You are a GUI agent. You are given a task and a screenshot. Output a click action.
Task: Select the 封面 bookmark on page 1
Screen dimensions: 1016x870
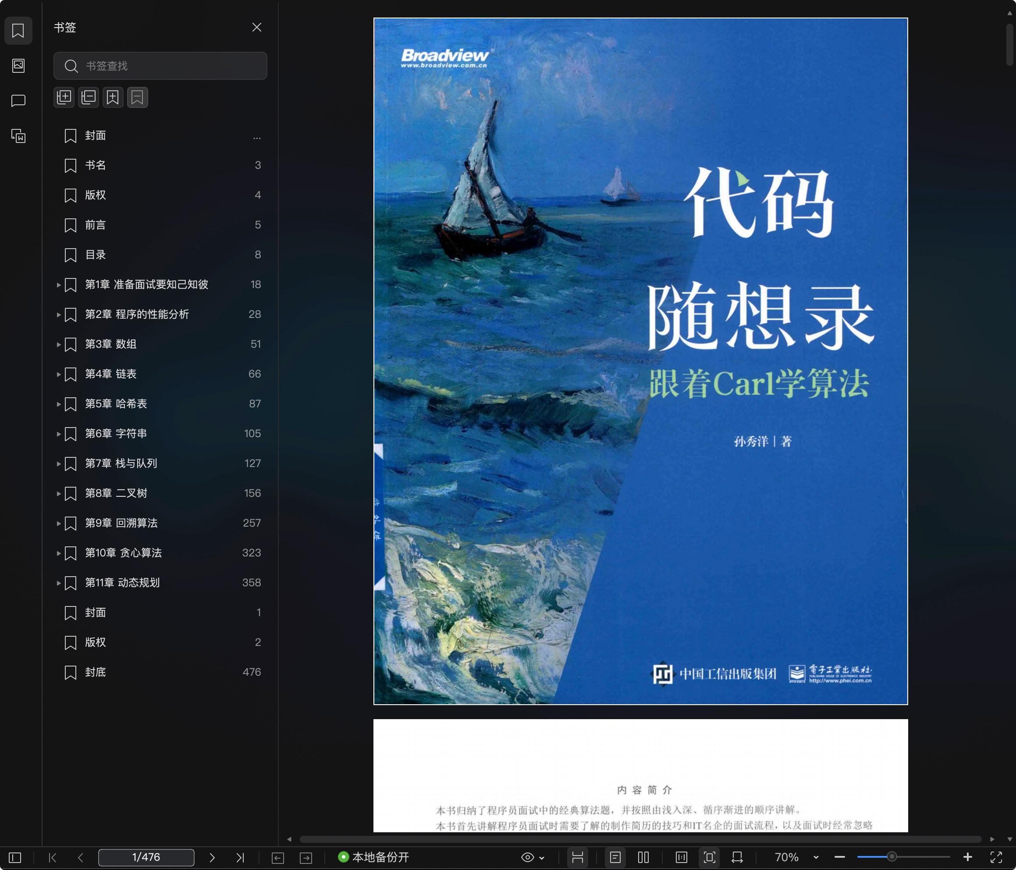tap(160, 613)
